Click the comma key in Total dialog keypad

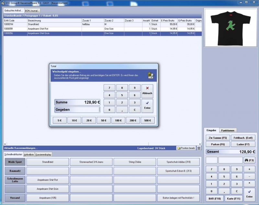click(x=122, y=110)
